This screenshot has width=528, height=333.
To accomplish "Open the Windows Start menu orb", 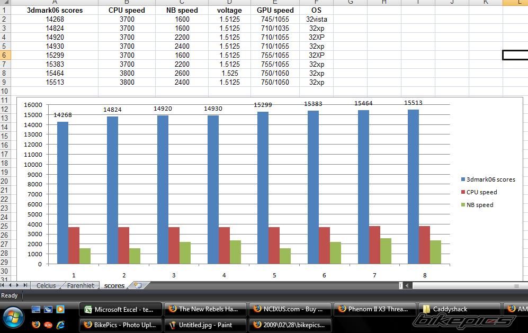I will [x=14, y=317].
